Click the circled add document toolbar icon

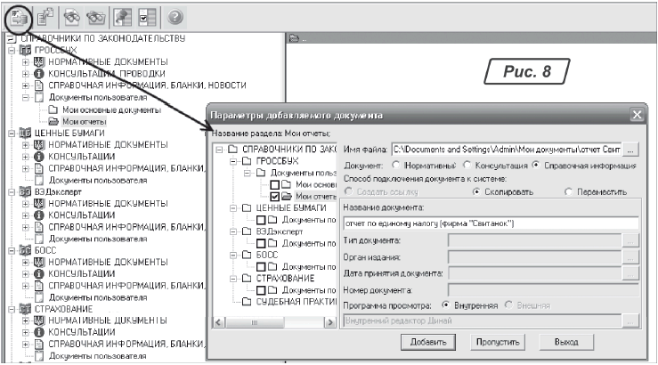tap(19, 17)
